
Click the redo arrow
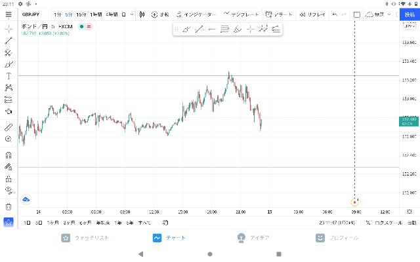click(x=344, y=14)
